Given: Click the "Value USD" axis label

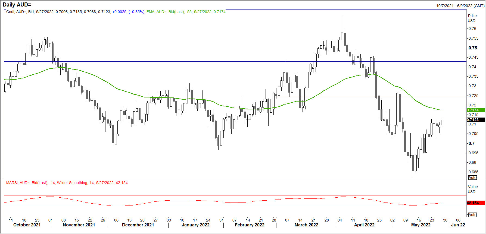Looking at the screenshot, I should tap(473, 189).
